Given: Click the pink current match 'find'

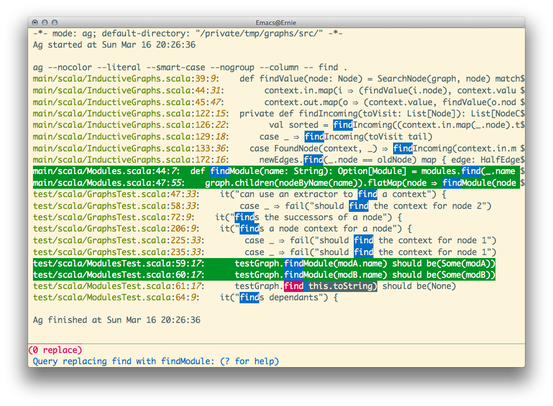Looking at the screenshot, I should tap(293, 286).
